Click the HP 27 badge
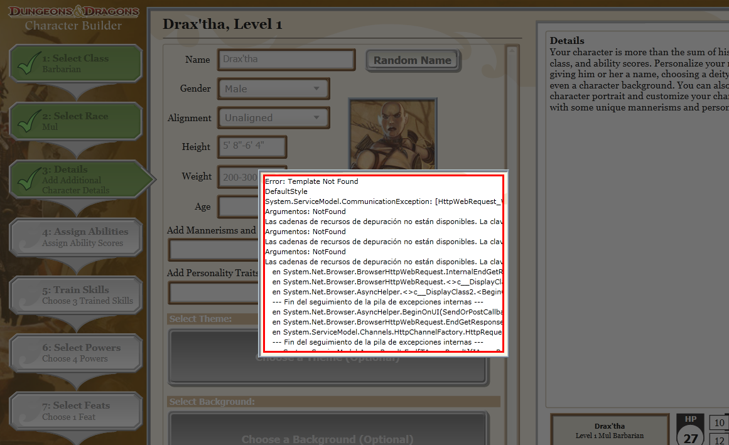 [691, 429]
